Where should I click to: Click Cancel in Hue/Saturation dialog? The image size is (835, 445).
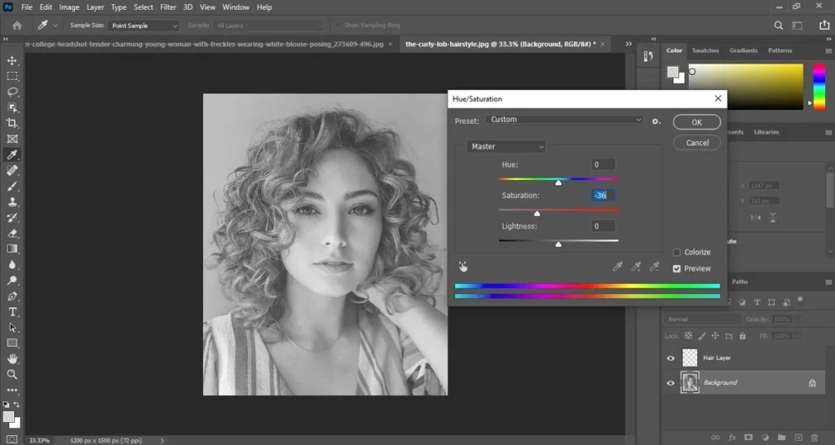696,143
